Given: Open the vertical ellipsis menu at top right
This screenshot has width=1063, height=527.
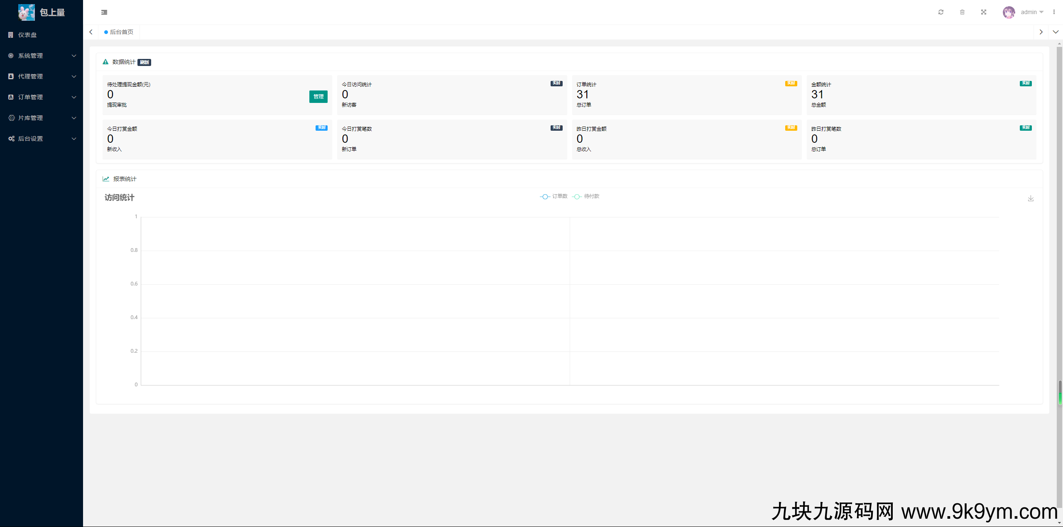Looking at the screenshot, I should point(1054,12).
